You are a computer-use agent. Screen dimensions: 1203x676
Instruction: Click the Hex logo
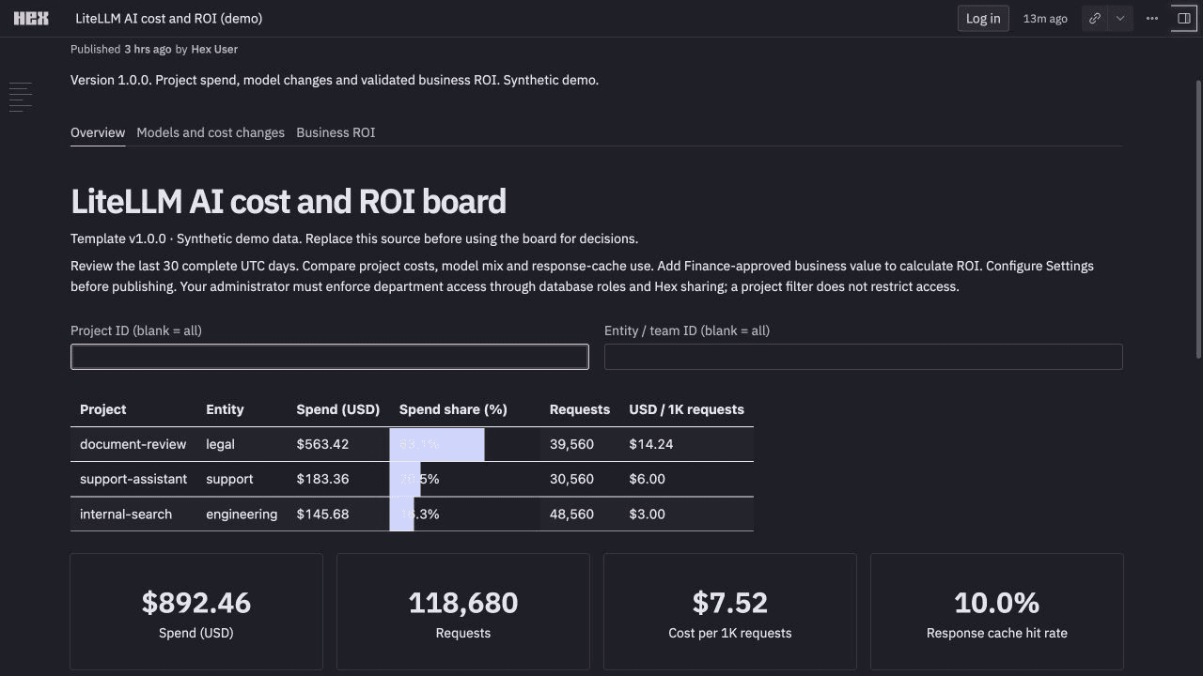[31, 18]
